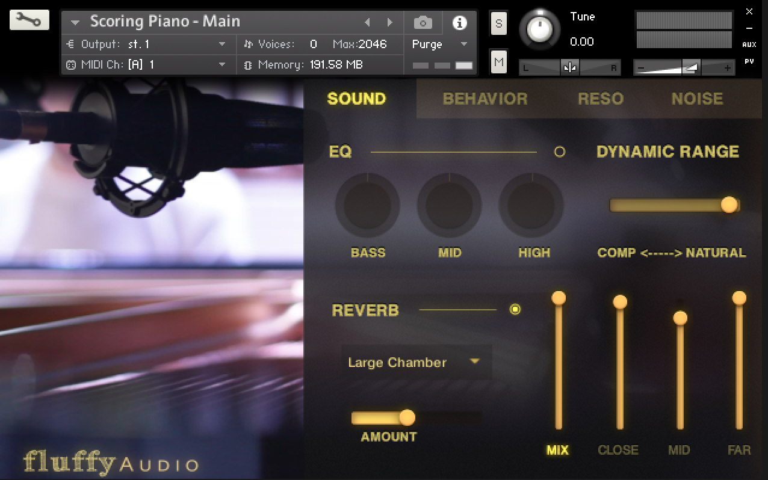Show instrument info with the i icon
This screenshot has height=480, width=768.
click(x=460, y=23)
